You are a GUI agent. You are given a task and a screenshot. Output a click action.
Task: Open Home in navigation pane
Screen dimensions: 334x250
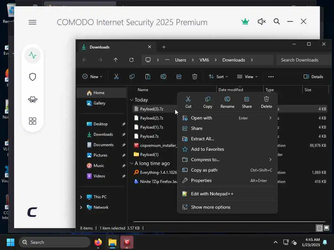(102, 93)
